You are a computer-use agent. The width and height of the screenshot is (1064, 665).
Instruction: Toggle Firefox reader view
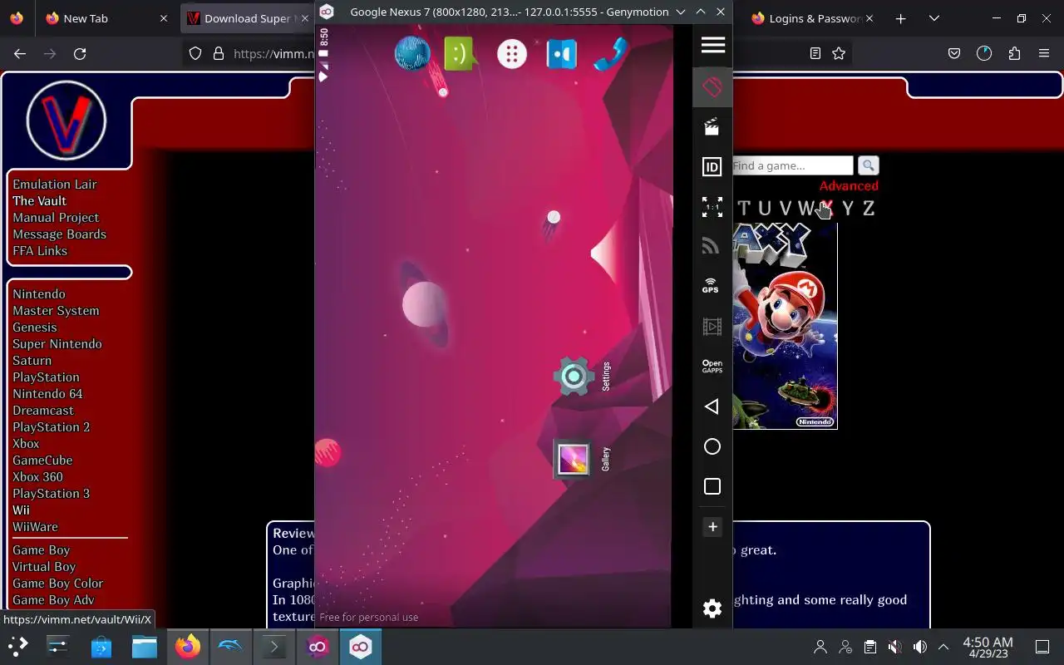(815, 53)
